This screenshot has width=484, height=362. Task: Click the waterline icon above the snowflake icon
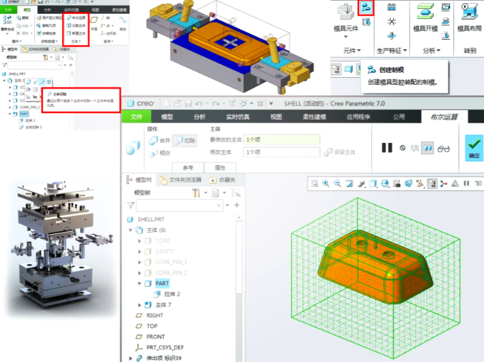point(392,7)
